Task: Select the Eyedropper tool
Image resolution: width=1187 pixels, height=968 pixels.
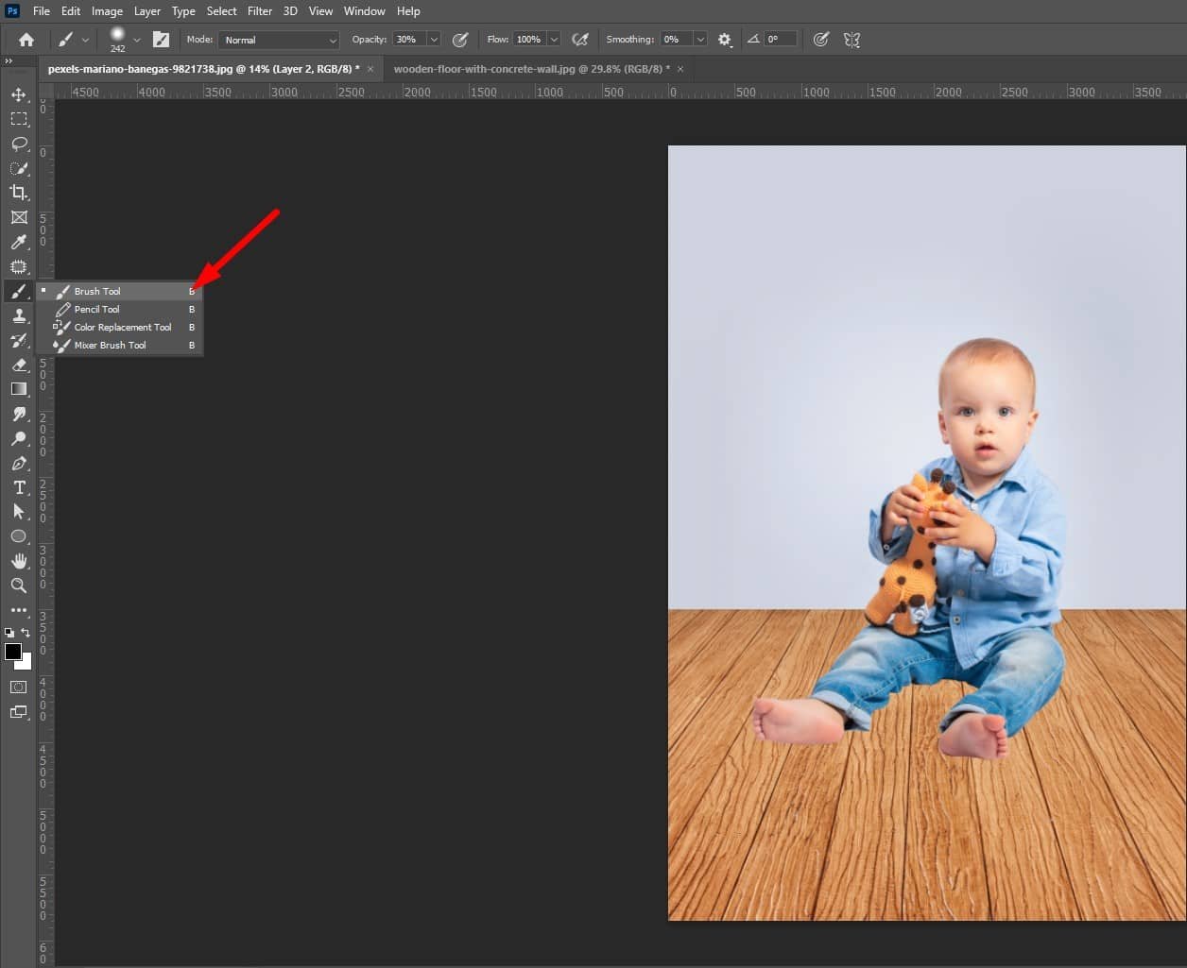Action: pyautogui.click(x=19, y=242)
